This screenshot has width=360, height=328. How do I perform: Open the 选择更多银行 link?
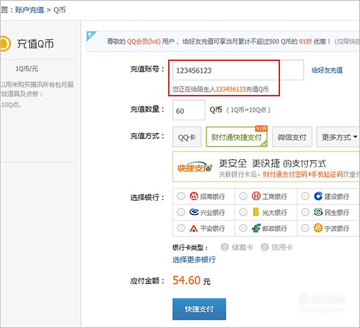click(194, 260)
